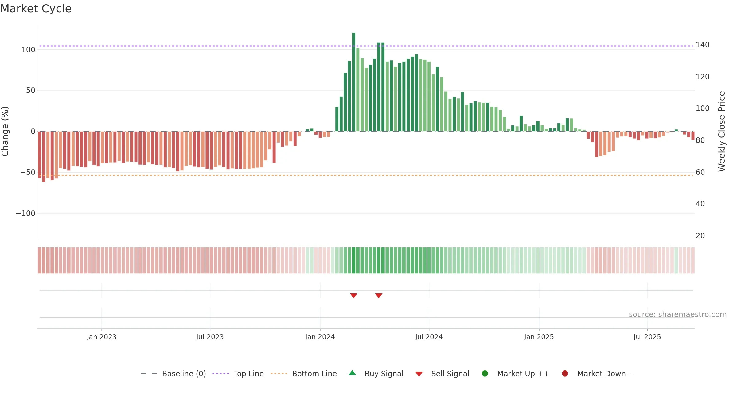Image resolution: width=737 pixels, height=414 pixels.
Task: Click the dark red Market Down -- circle
Action: pos(565,374)
